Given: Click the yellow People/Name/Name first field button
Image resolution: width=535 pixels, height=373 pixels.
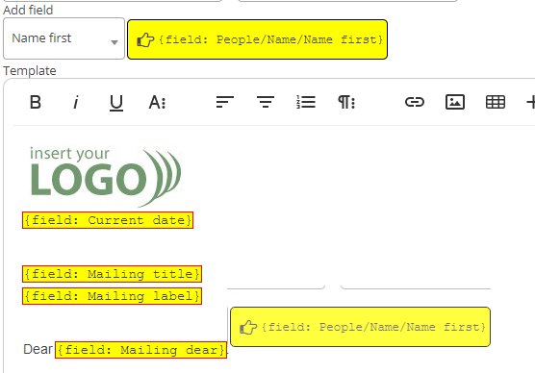Looking at the screenshot, I should 257,39.
